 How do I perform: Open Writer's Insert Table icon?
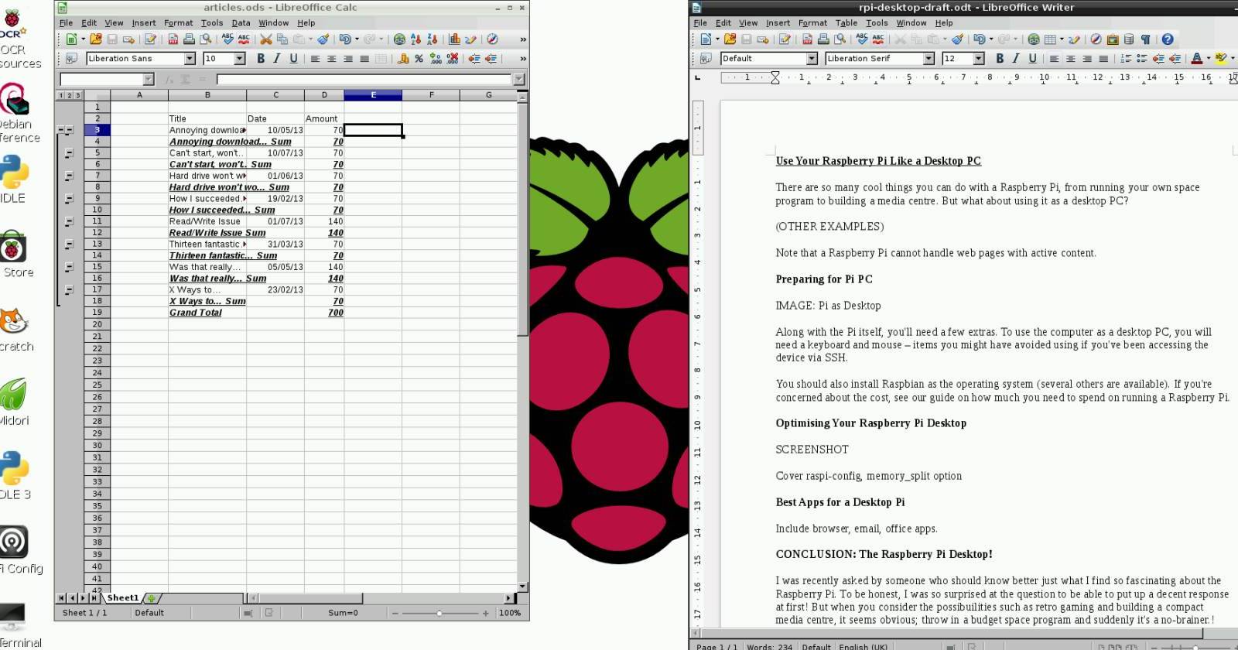(x=1050, y=39)
